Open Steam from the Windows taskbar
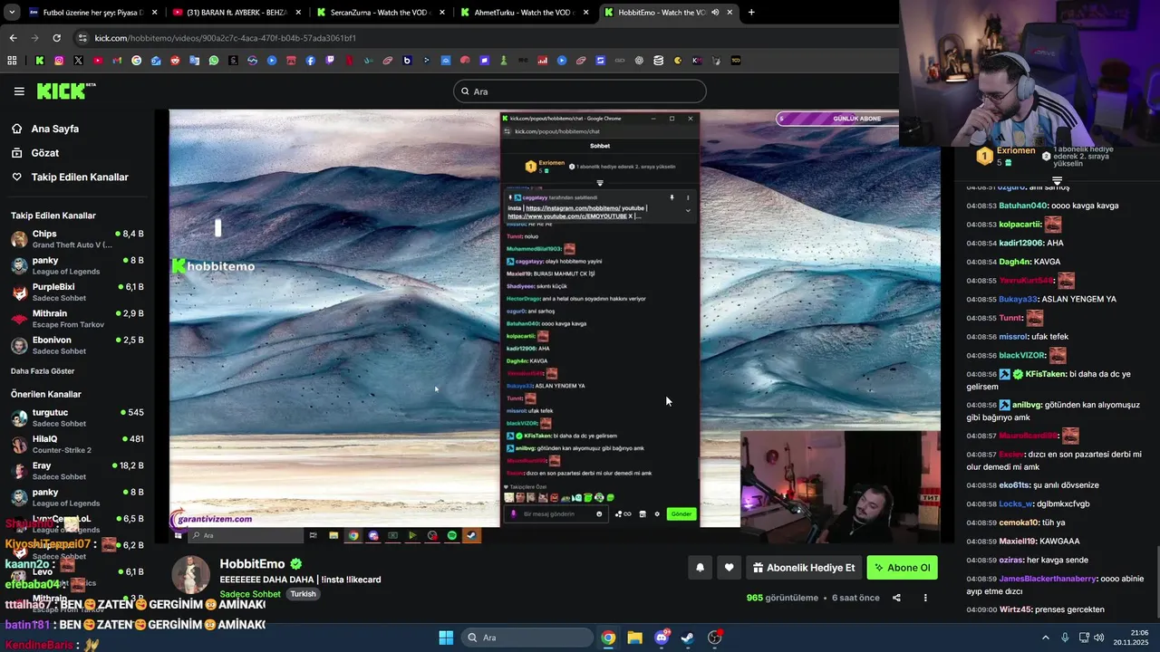This screenshot has height=652, width=1160. point(688,638)
